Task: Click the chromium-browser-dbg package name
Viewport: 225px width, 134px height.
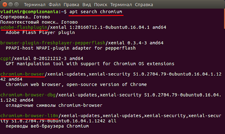Action: [28, 95]
